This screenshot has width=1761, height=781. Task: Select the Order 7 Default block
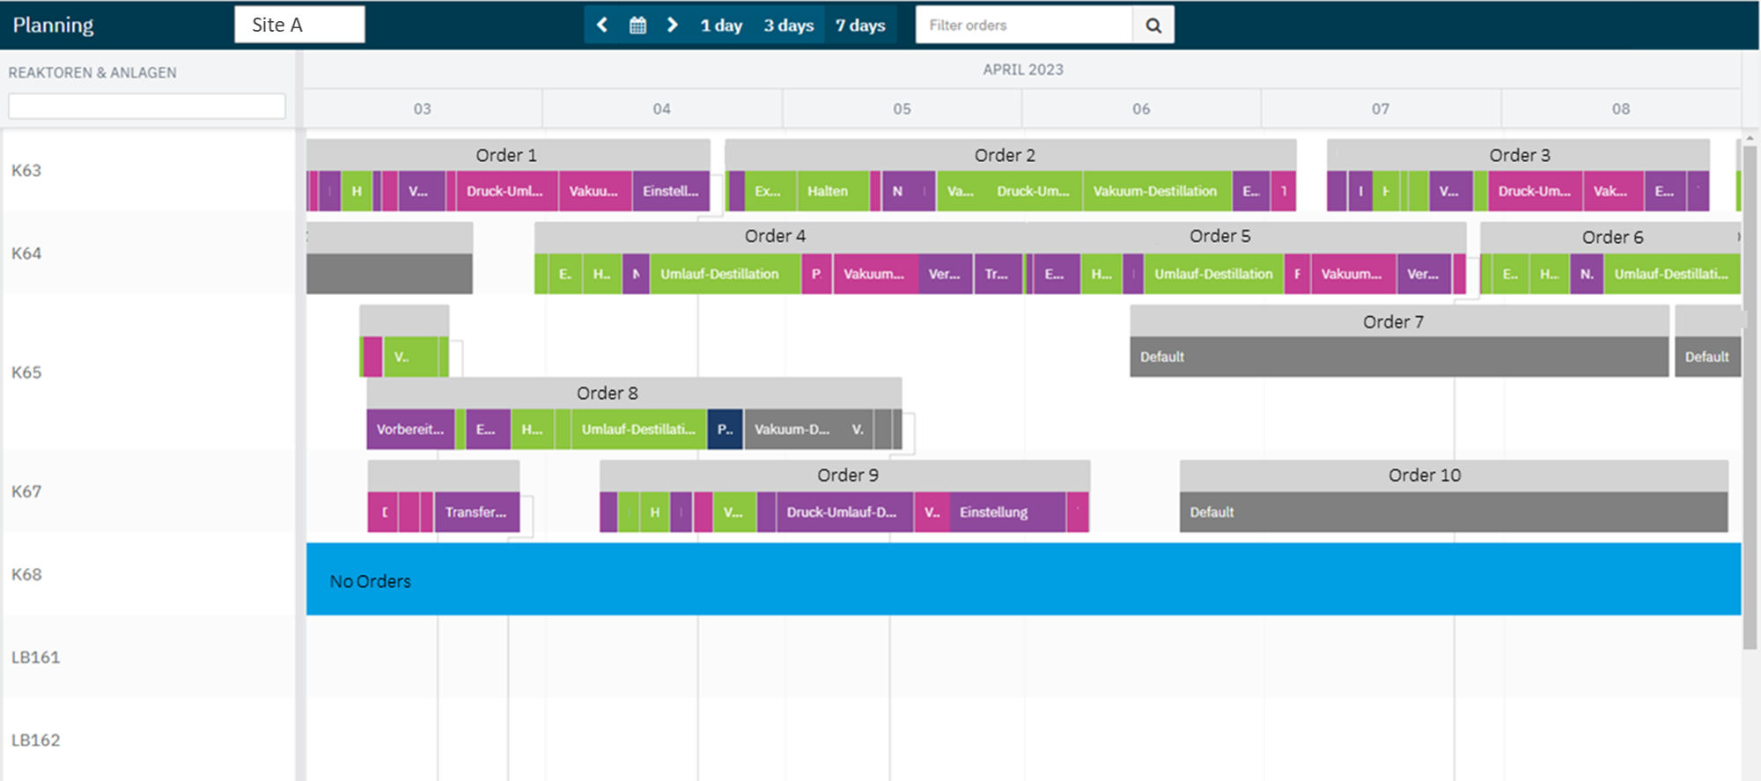pyautogui.click(x=1398, y=357)
